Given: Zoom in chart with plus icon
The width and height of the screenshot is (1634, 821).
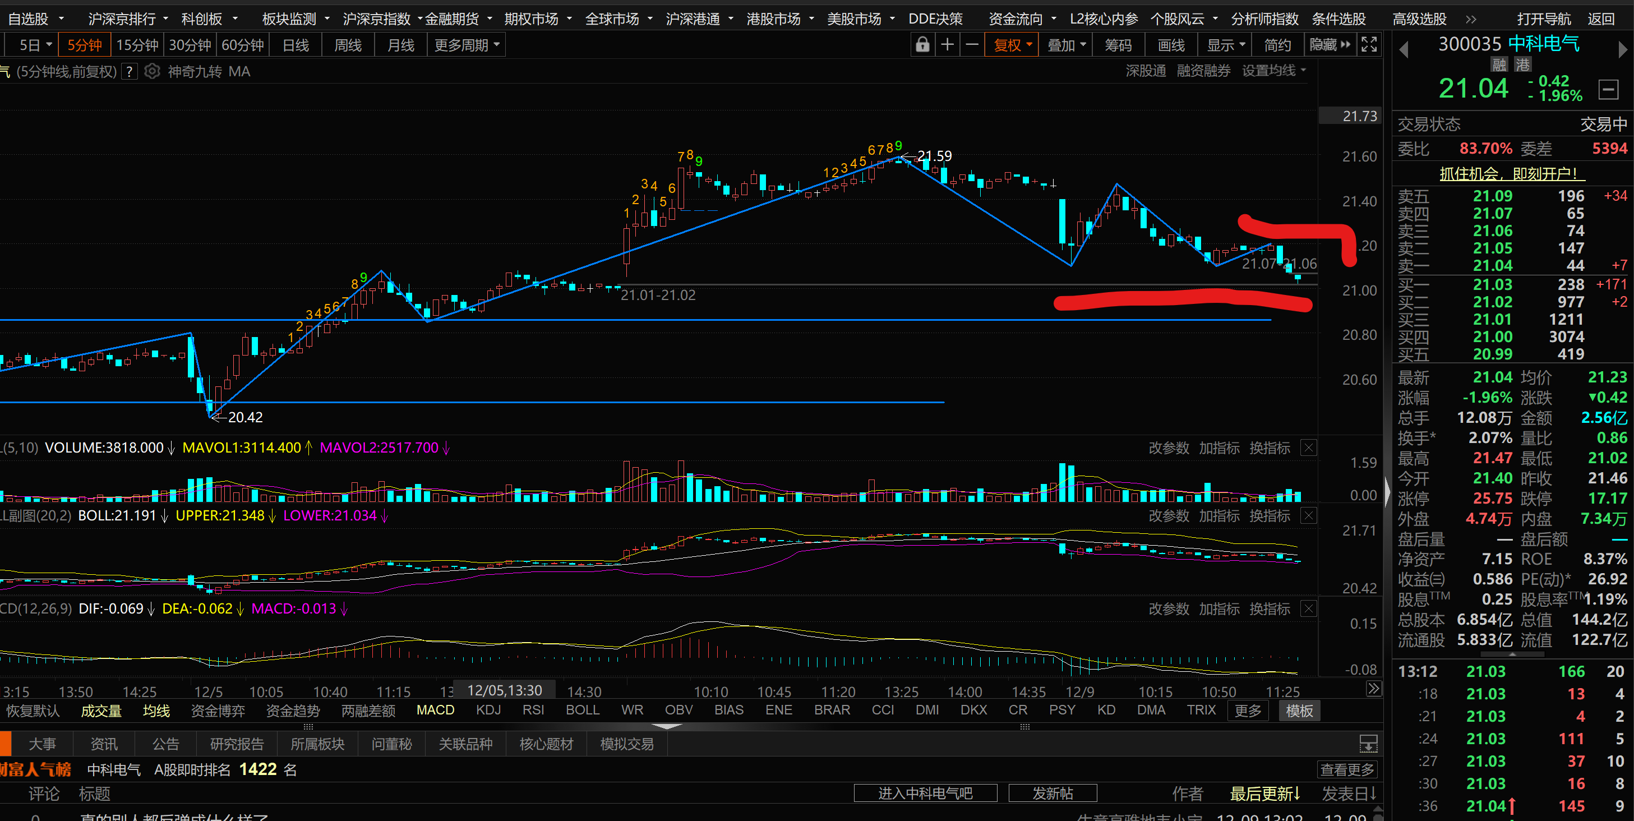Looking at the screenshot, I should 947,45.
